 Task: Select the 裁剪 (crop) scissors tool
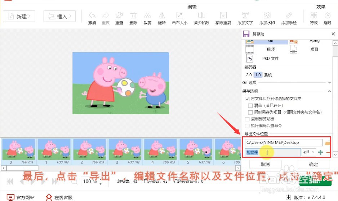tap(147, 15)
